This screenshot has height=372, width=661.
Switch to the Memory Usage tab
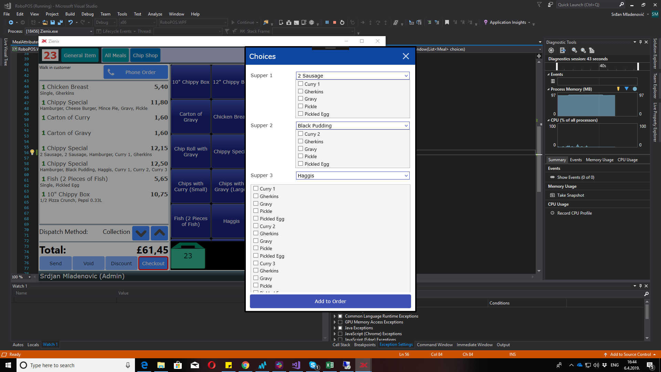click(599, 160)
